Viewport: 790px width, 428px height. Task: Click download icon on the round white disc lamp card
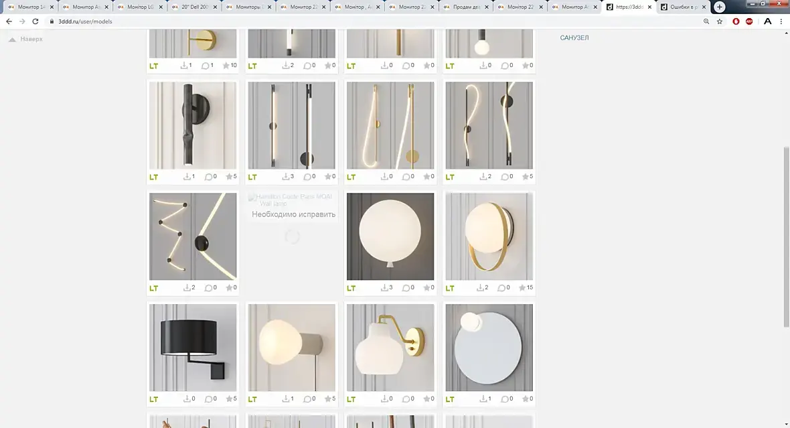click(x=483, y=399)
